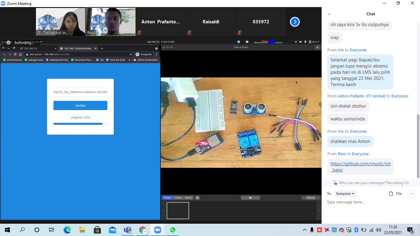Open the File attachment icon in chat
420x236 pixels.
(395, 194)
